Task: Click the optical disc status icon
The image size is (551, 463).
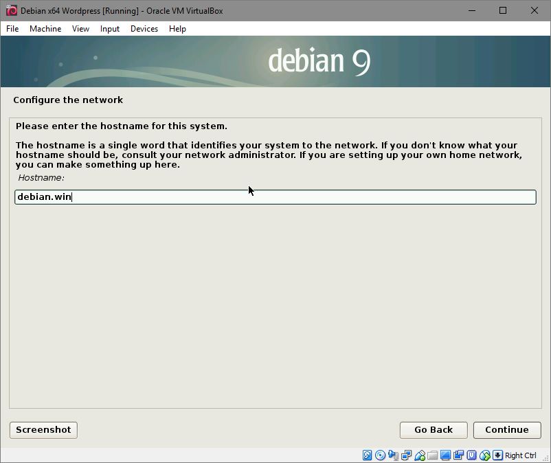Action: pos(380,455)
